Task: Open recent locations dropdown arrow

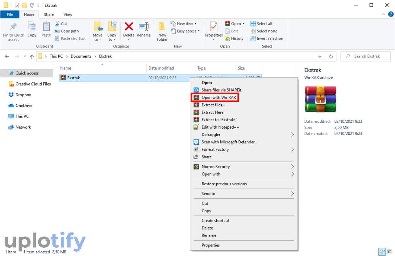Action: click(25, 57)
